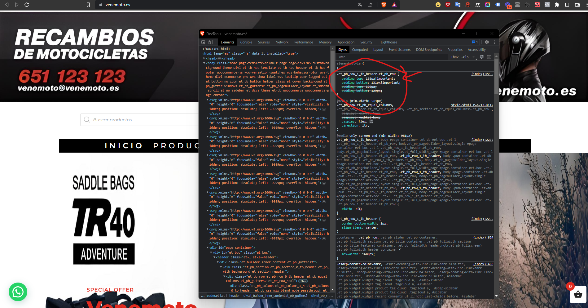Open the flexbox editor icon next to display: flex
Viewport: 588px width, 308px height.
click(371, 122)
